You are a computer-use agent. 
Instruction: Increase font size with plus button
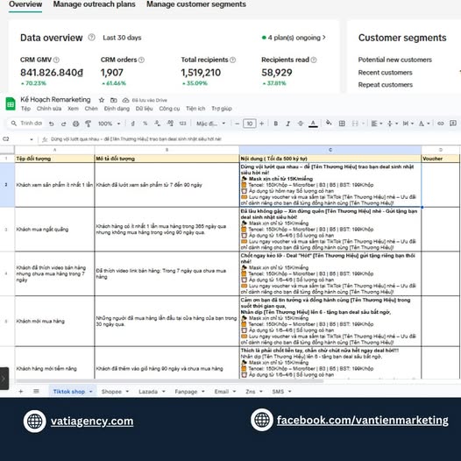[262, 124]
